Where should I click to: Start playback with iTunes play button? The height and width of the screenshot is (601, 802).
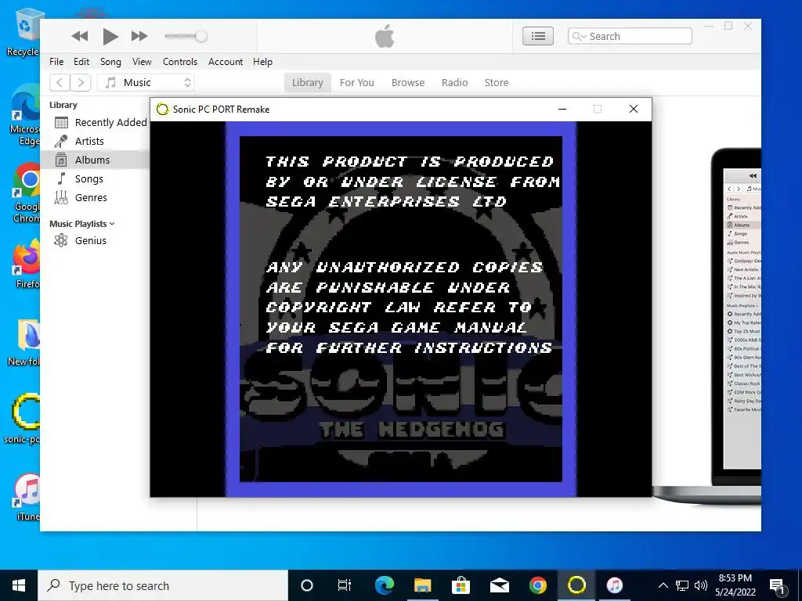[x=110, y=36]
